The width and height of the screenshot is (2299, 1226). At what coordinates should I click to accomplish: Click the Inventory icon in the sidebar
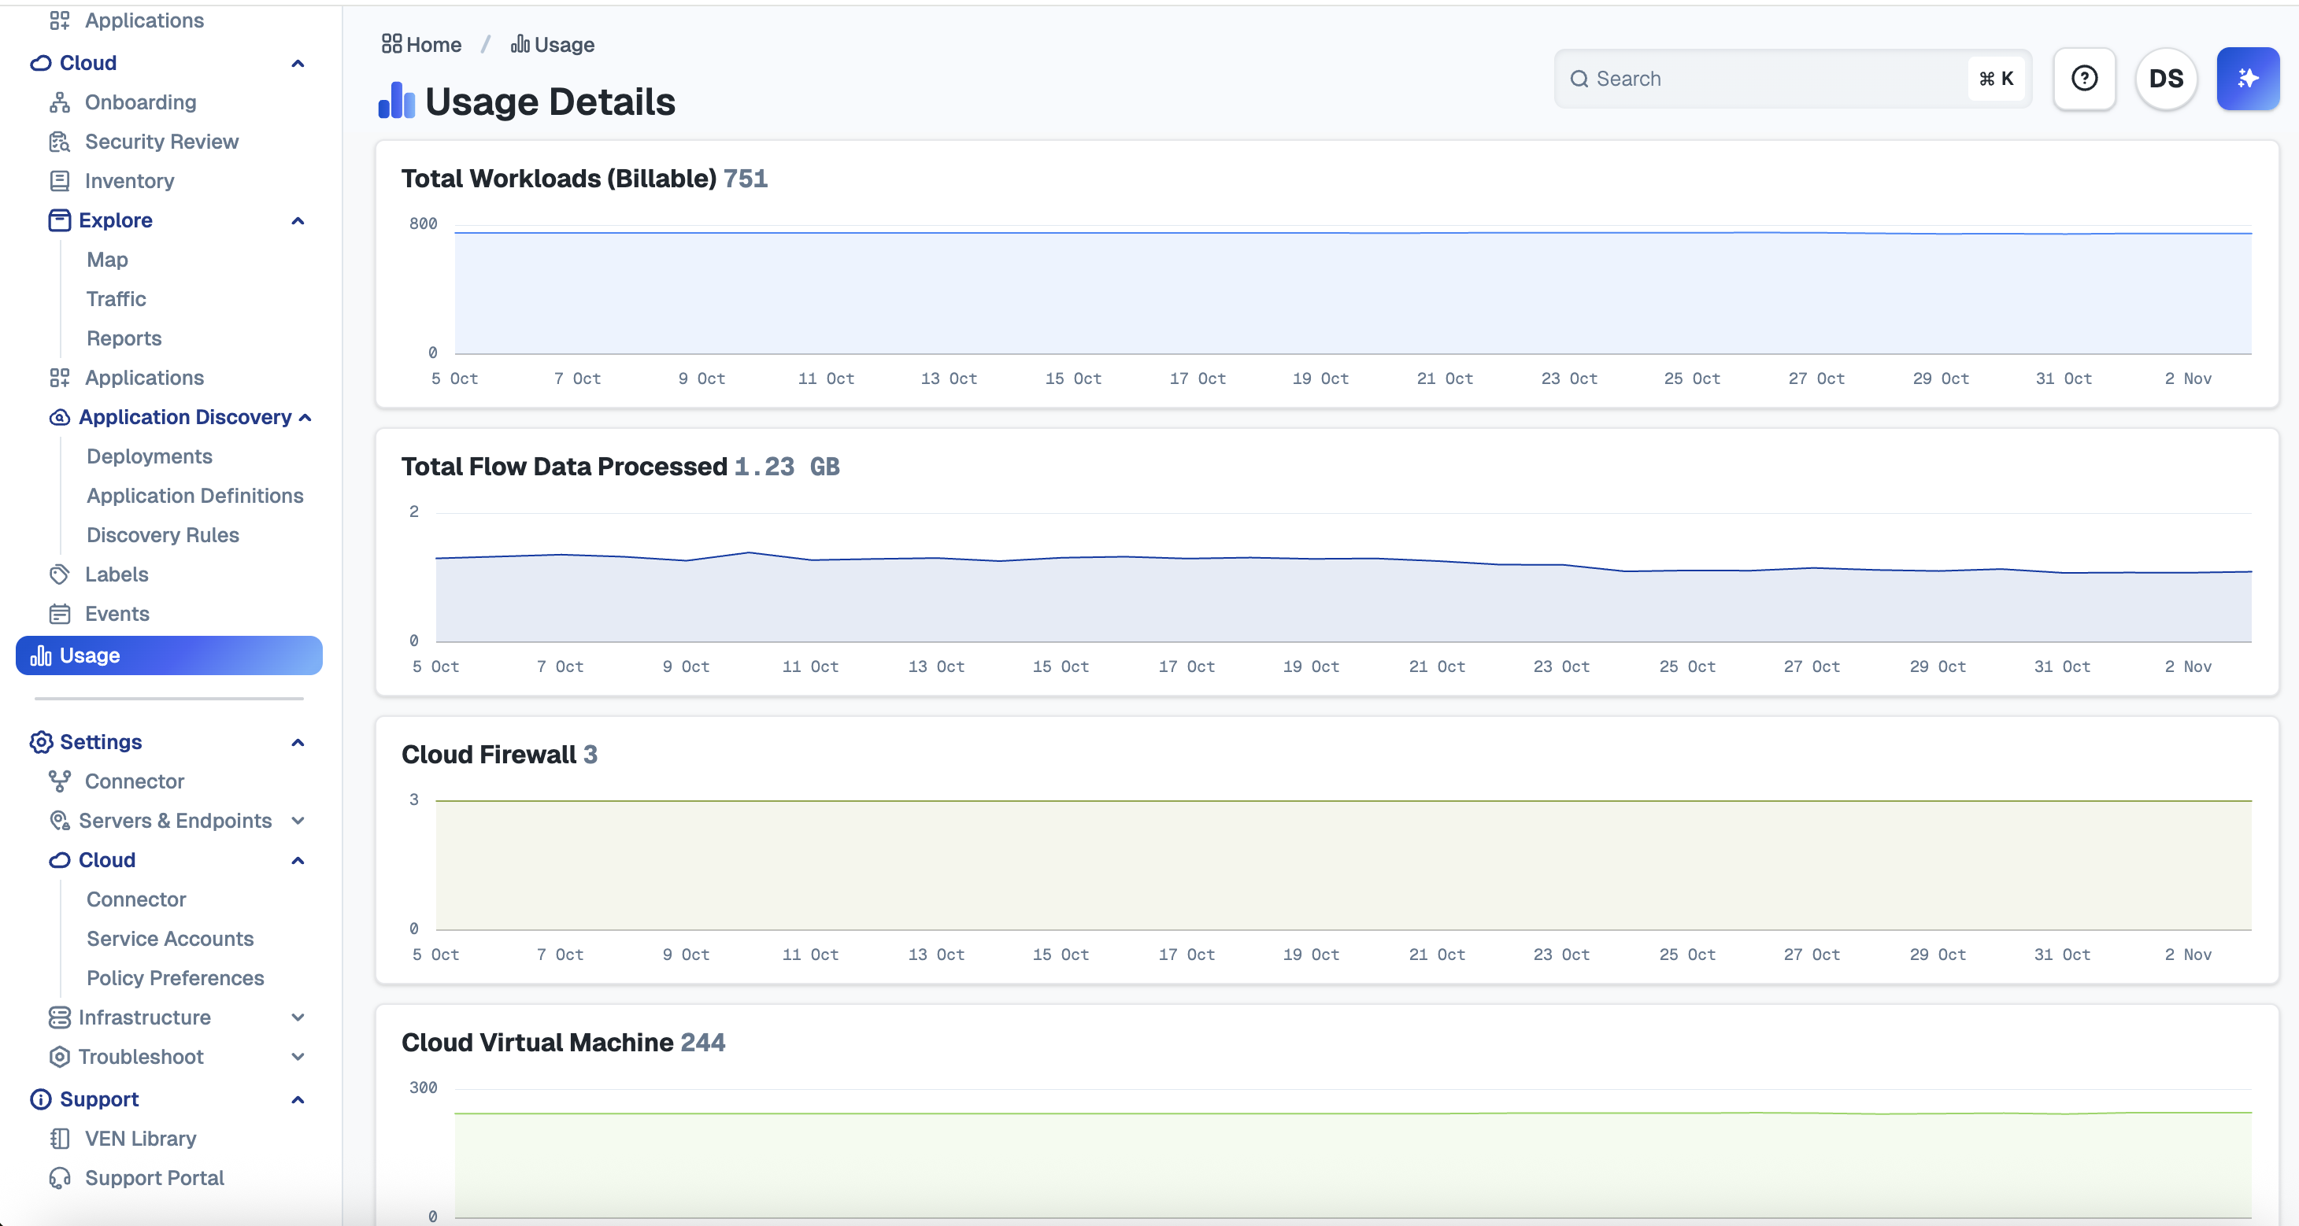[59, 180]
